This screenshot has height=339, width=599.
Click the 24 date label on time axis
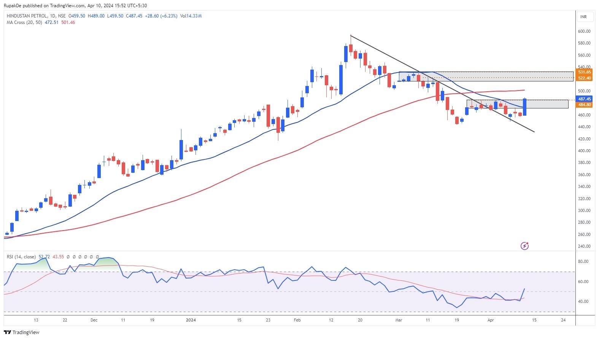pos(563,320)
